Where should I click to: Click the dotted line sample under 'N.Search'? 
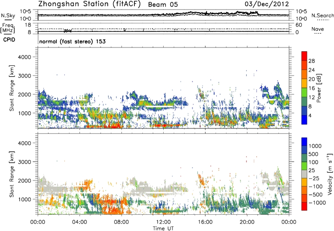pos(323,20)
